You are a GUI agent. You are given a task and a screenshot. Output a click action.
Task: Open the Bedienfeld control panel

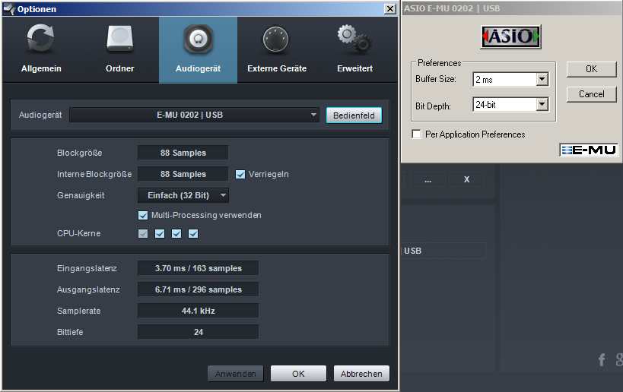click(x=354, y=115)
